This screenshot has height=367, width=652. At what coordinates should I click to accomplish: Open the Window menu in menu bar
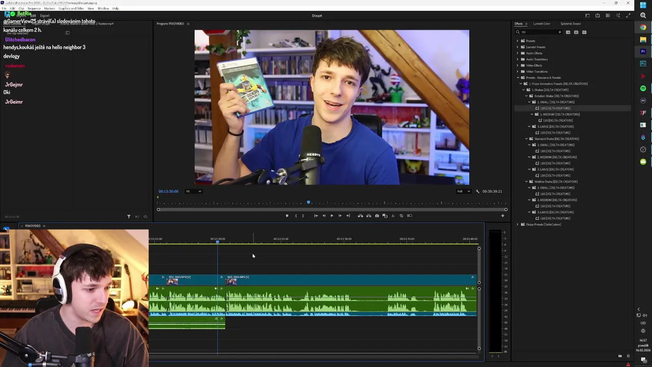click(x=103, y=9)
